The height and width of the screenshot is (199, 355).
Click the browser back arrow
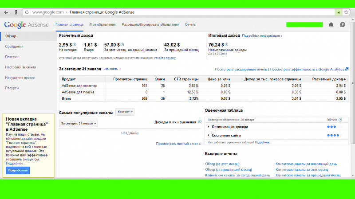[x=6, y=12]
